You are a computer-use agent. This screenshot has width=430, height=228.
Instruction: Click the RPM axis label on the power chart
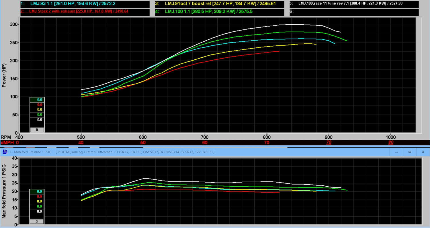pos(6,137)
